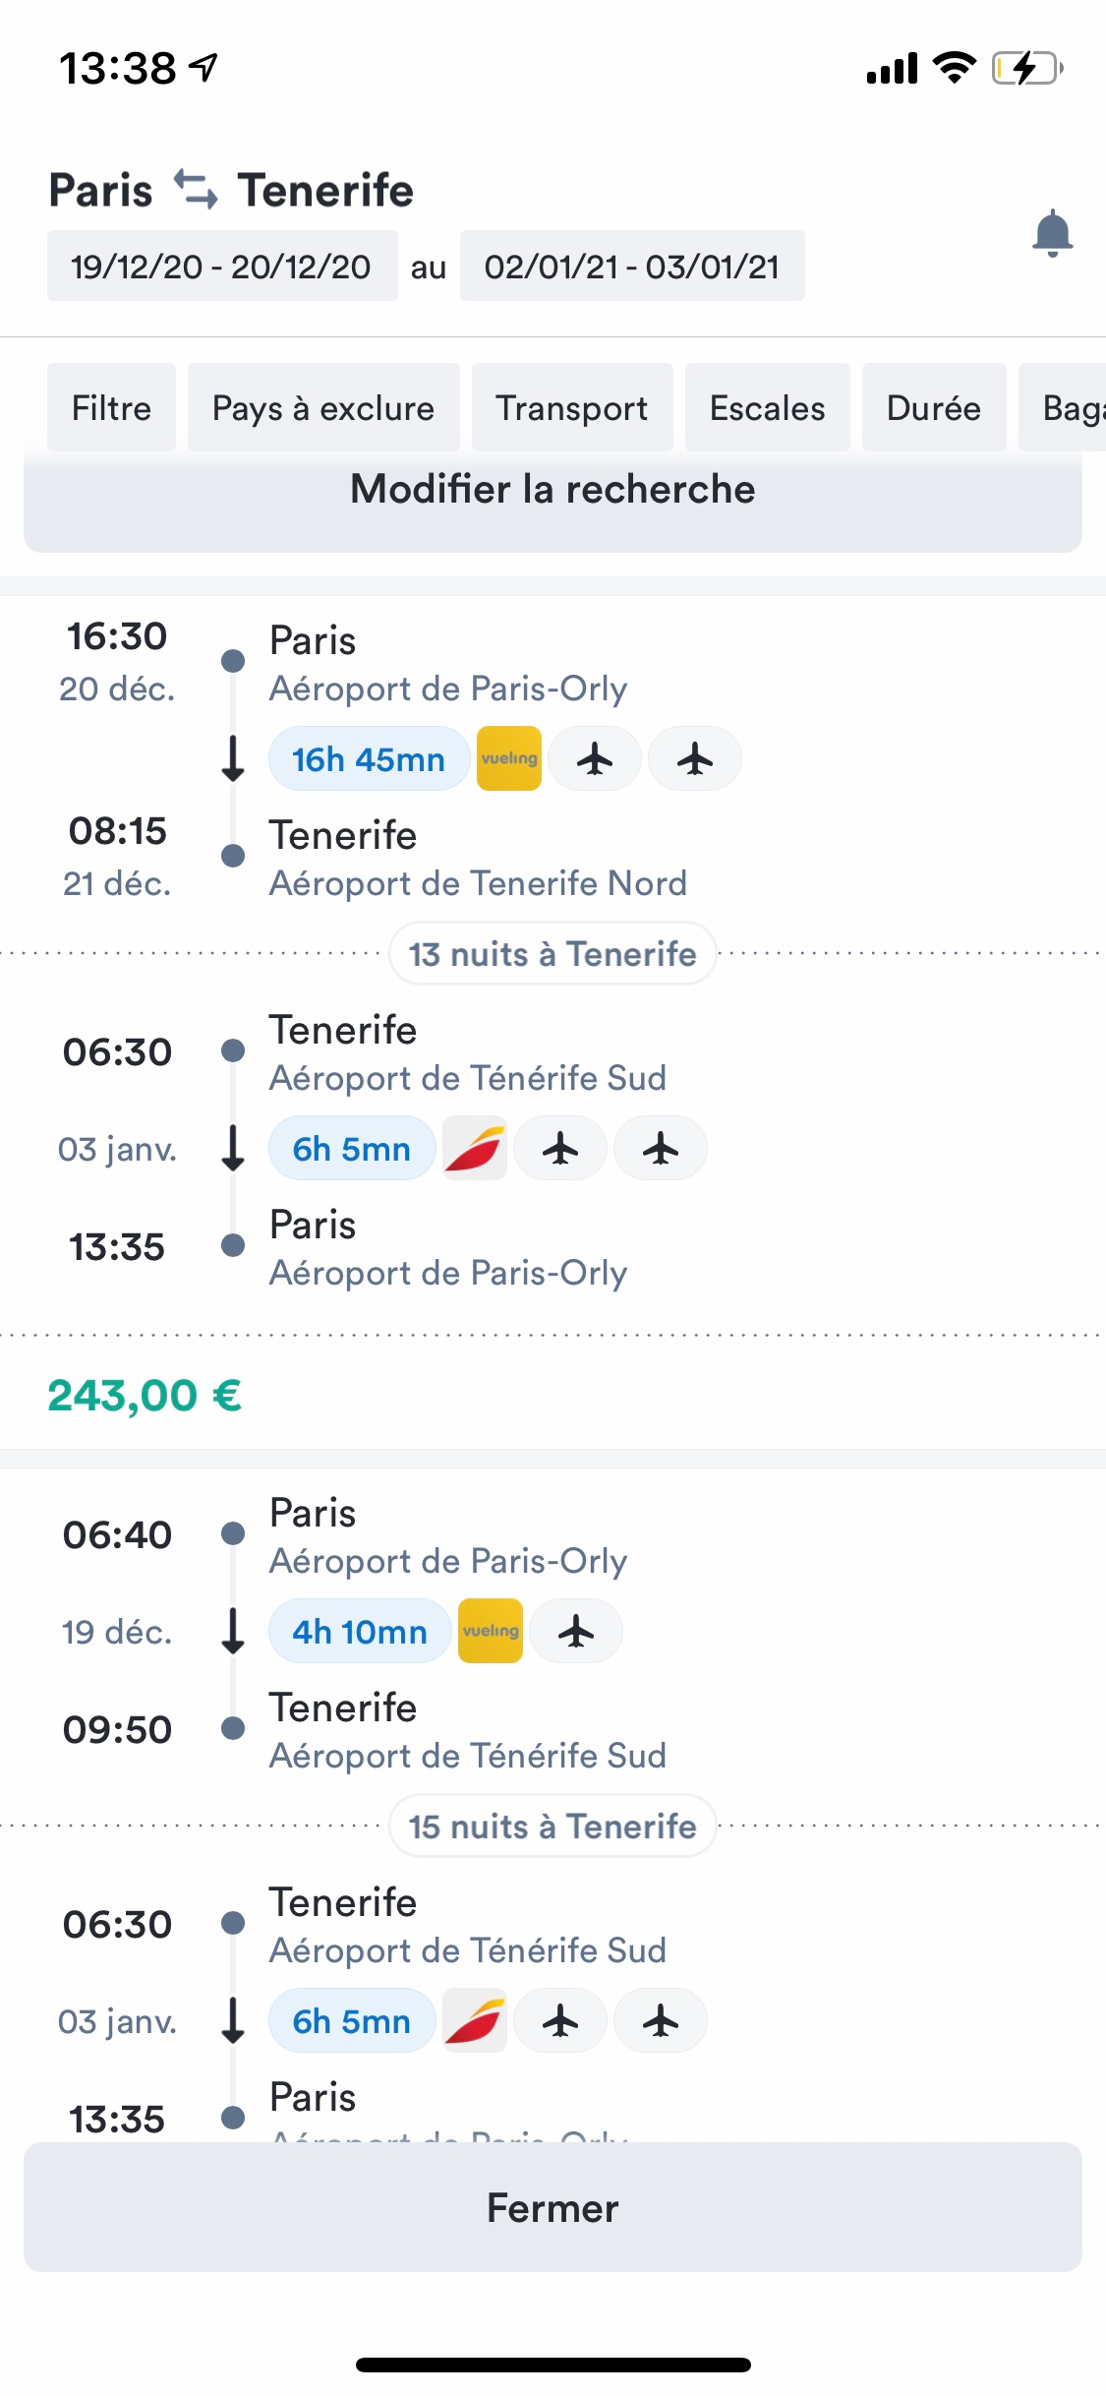The width and height of the screenshot is (1106, 2396).
Task: Open the Filtre filter options
Action: tap(111, 408)
